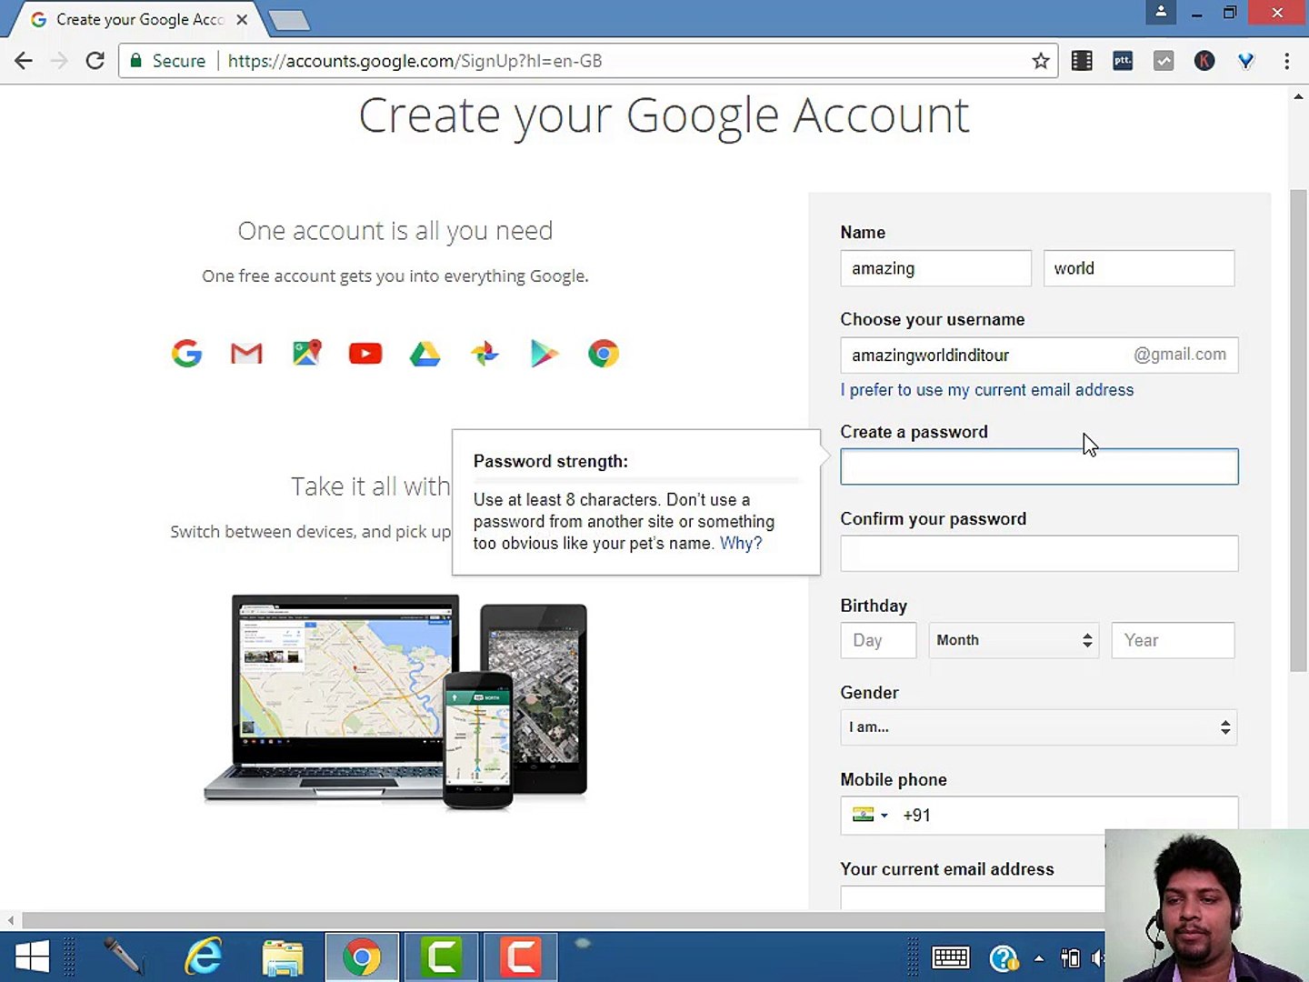Click the YouTube product icon
The height and width of the screenshot is (982, 1309).
pyautogui.click(x=365, y=354)
